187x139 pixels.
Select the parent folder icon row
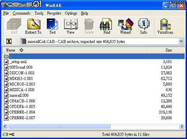94,56
